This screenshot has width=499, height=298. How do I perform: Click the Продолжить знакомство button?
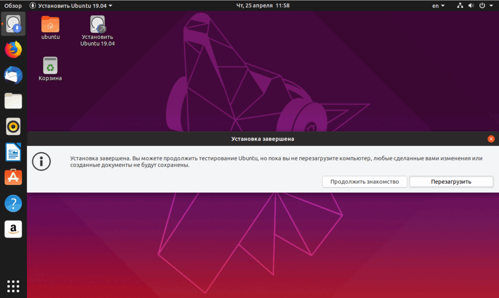[x=365, y=182]
